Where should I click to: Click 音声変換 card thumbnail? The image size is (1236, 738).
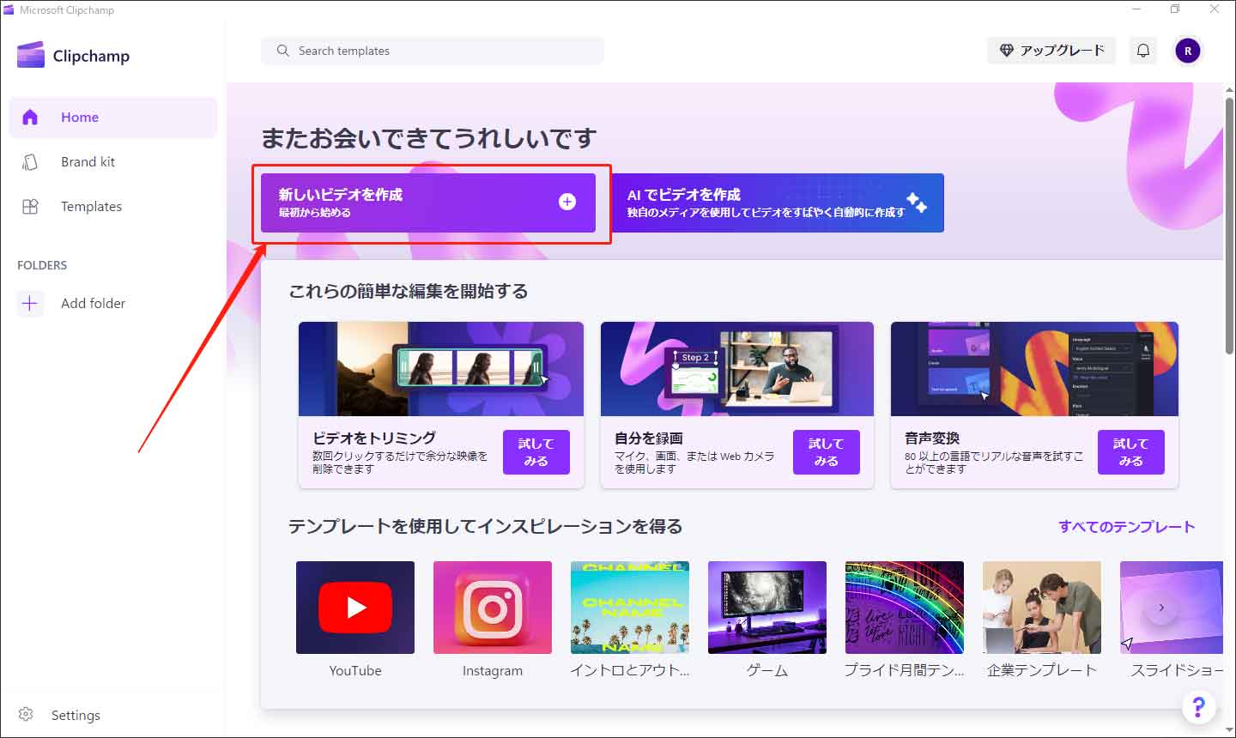[x=1034, y=369]
